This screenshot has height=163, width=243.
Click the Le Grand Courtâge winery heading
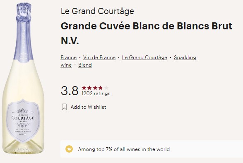(x=97, y=11)
